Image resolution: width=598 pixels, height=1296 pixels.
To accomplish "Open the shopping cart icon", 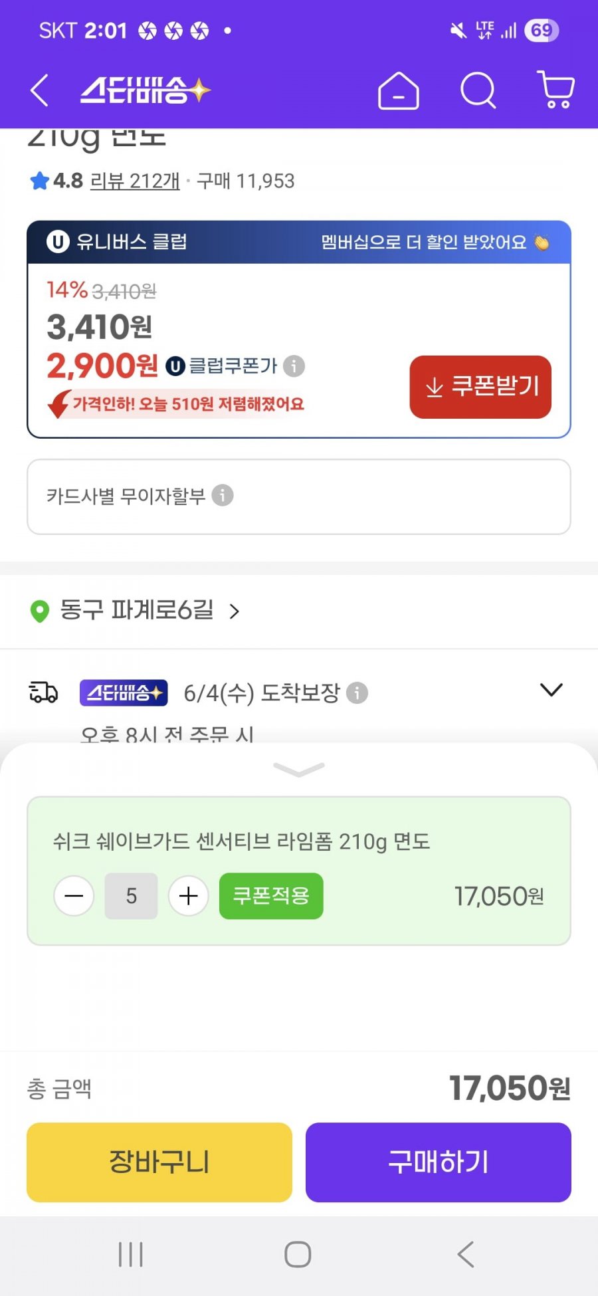I will click(556, 90).
